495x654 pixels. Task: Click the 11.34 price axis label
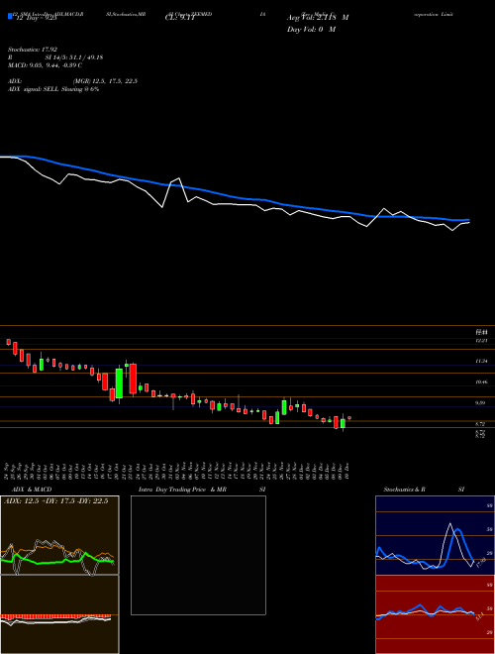481,362
